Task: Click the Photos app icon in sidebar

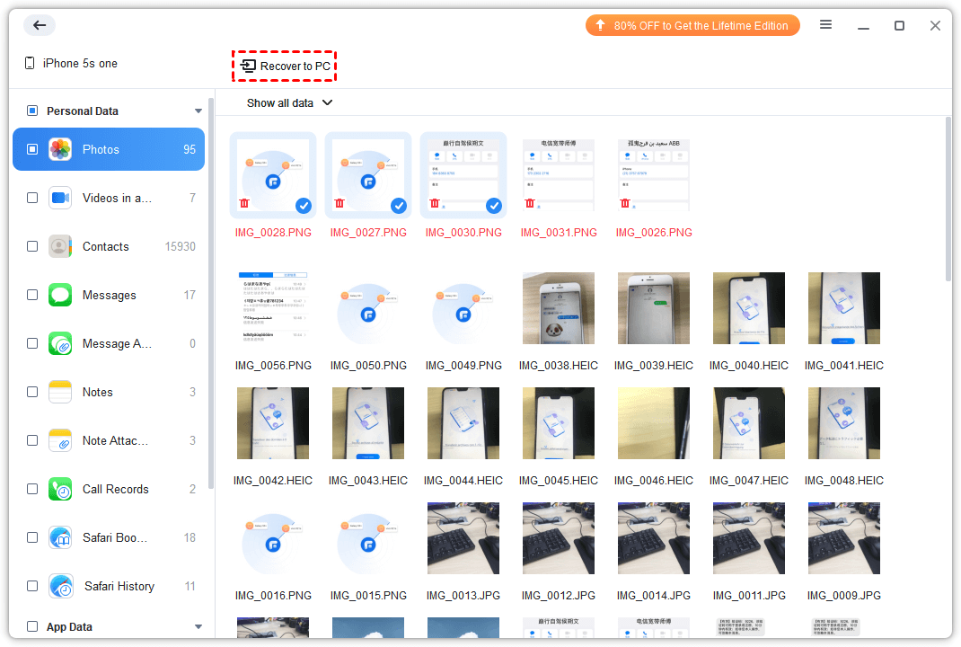Action: [60, 149]
